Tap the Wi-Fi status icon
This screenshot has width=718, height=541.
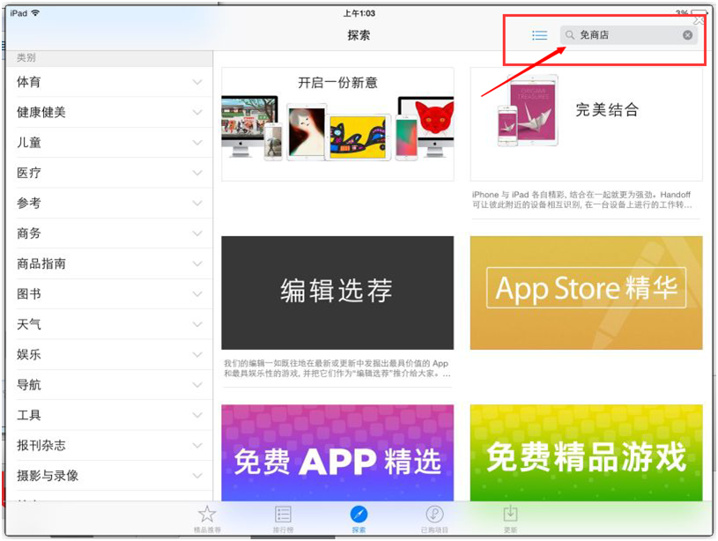pyautogui.click(x=35, y=13)
